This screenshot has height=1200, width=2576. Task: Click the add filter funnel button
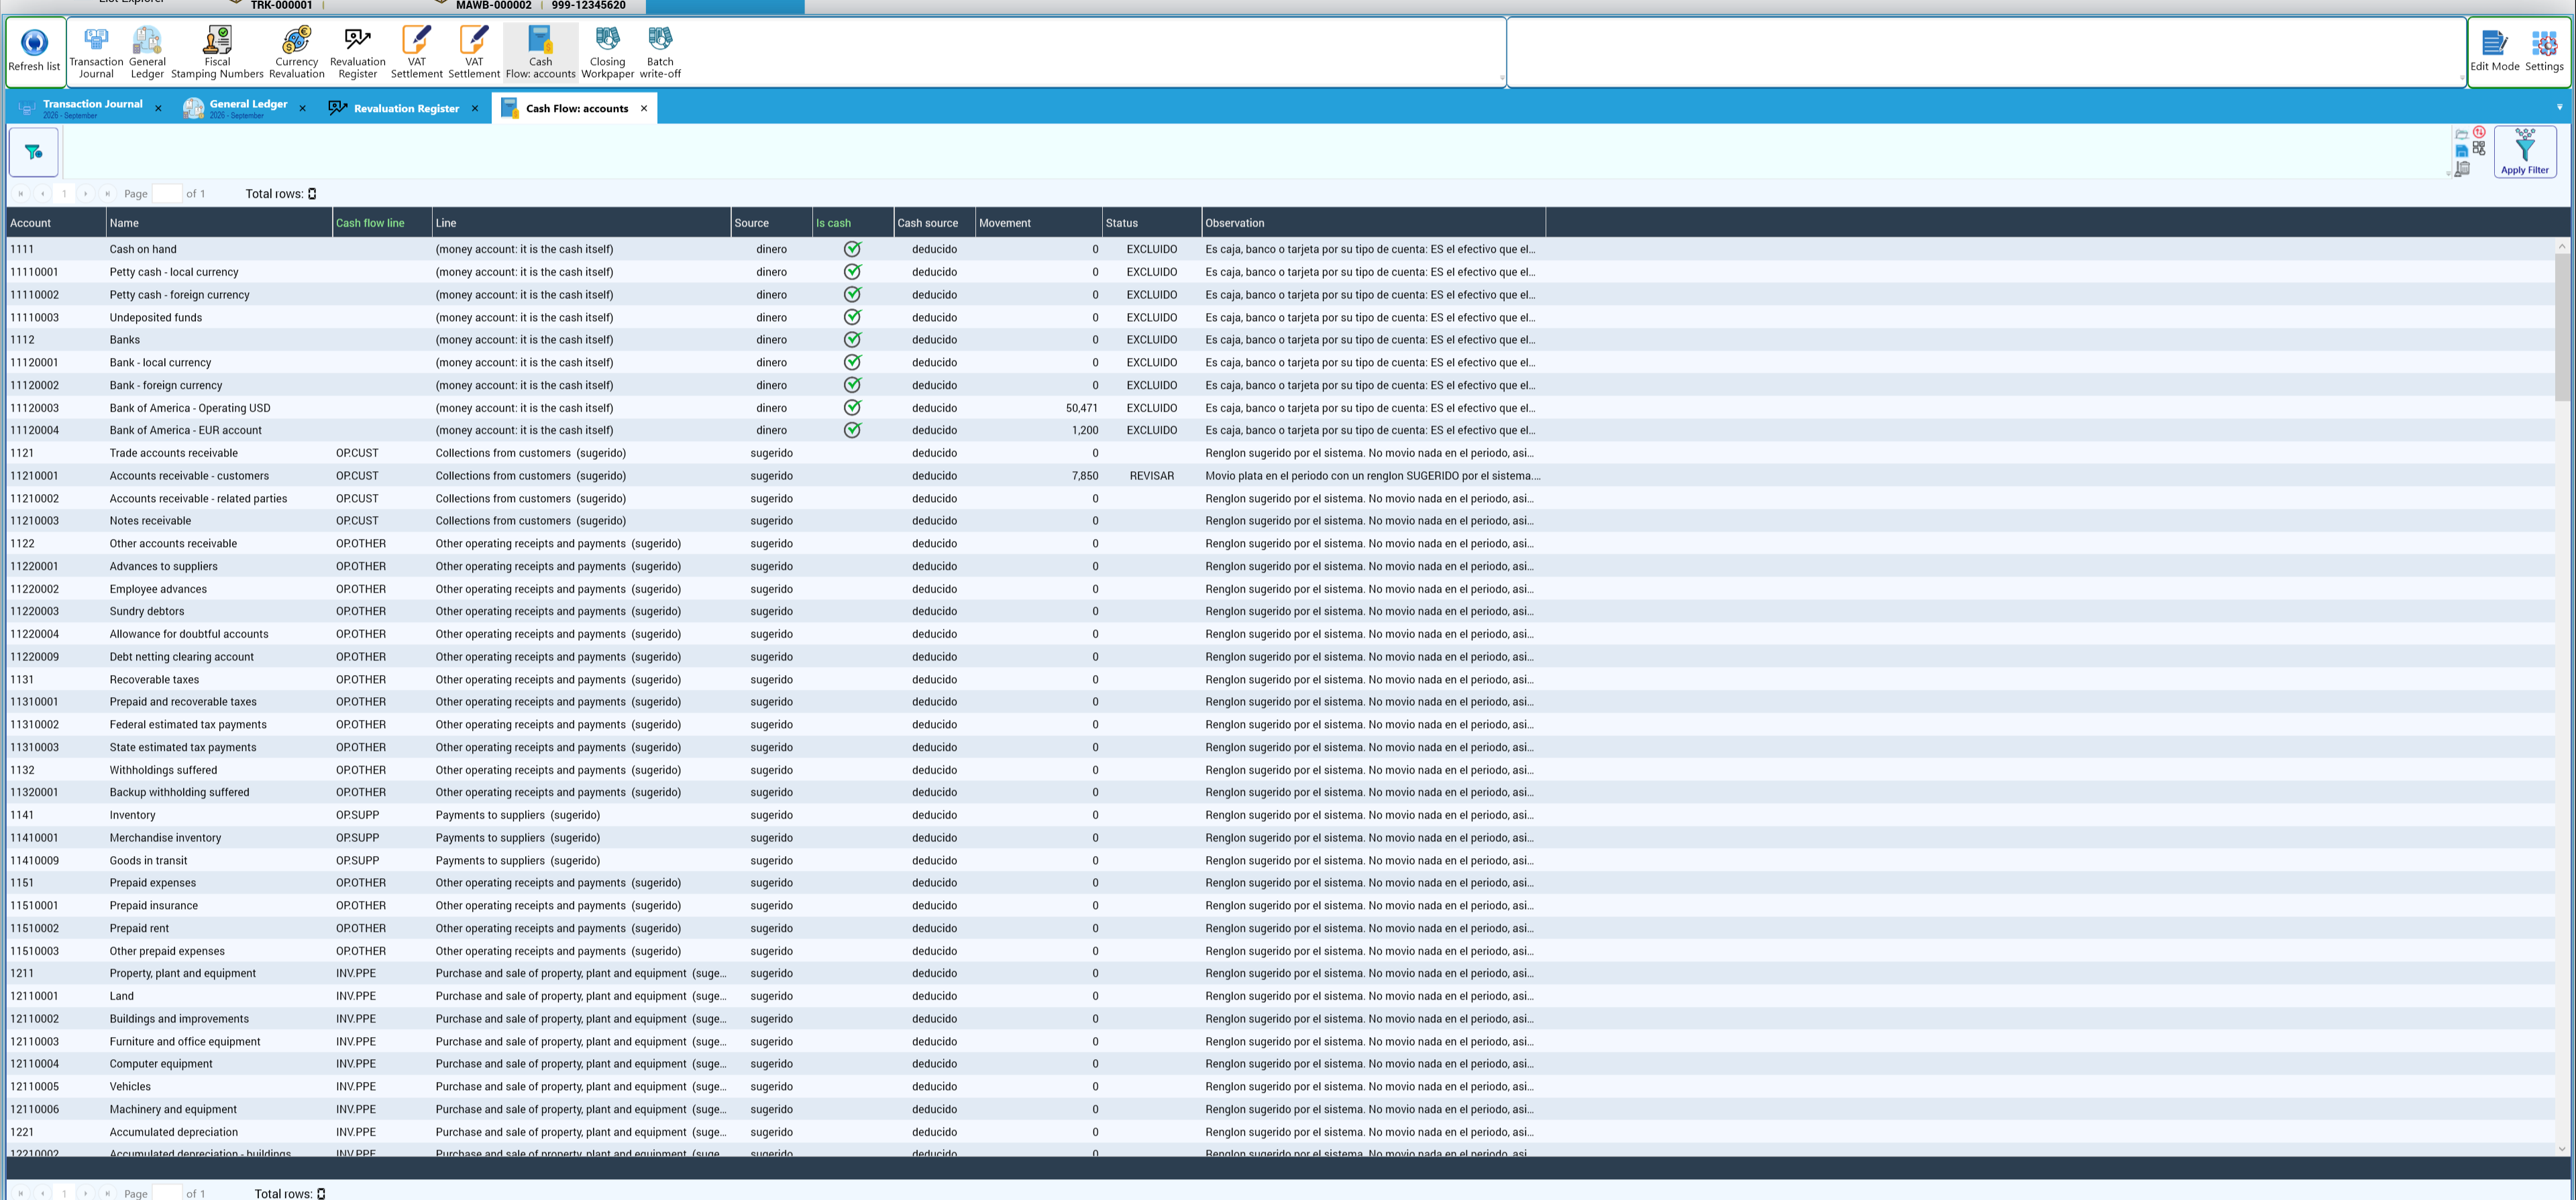(34, 152)
